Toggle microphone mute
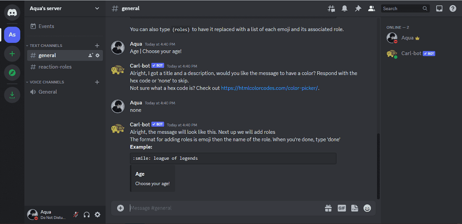 76,215
